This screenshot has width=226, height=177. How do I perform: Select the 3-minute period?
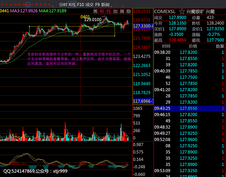click(6, 5)
